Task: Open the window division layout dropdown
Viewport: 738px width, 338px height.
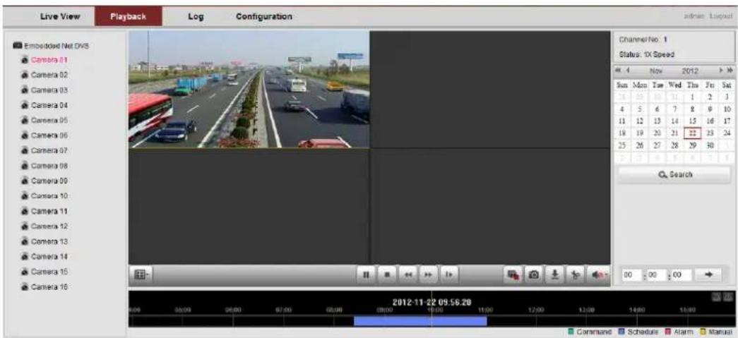Action: pos(141,274)
